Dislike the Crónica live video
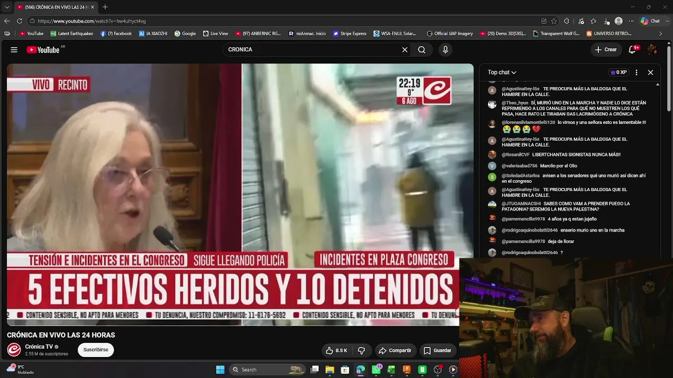This screenshot has height=378, width=673. point(361,351)
